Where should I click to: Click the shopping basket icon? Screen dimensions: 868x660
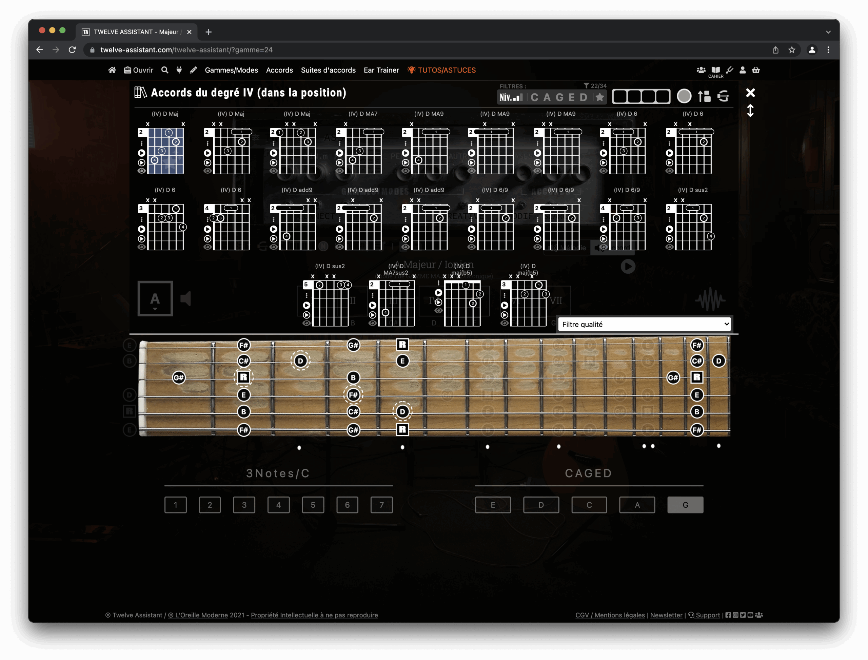click(756, 70)
